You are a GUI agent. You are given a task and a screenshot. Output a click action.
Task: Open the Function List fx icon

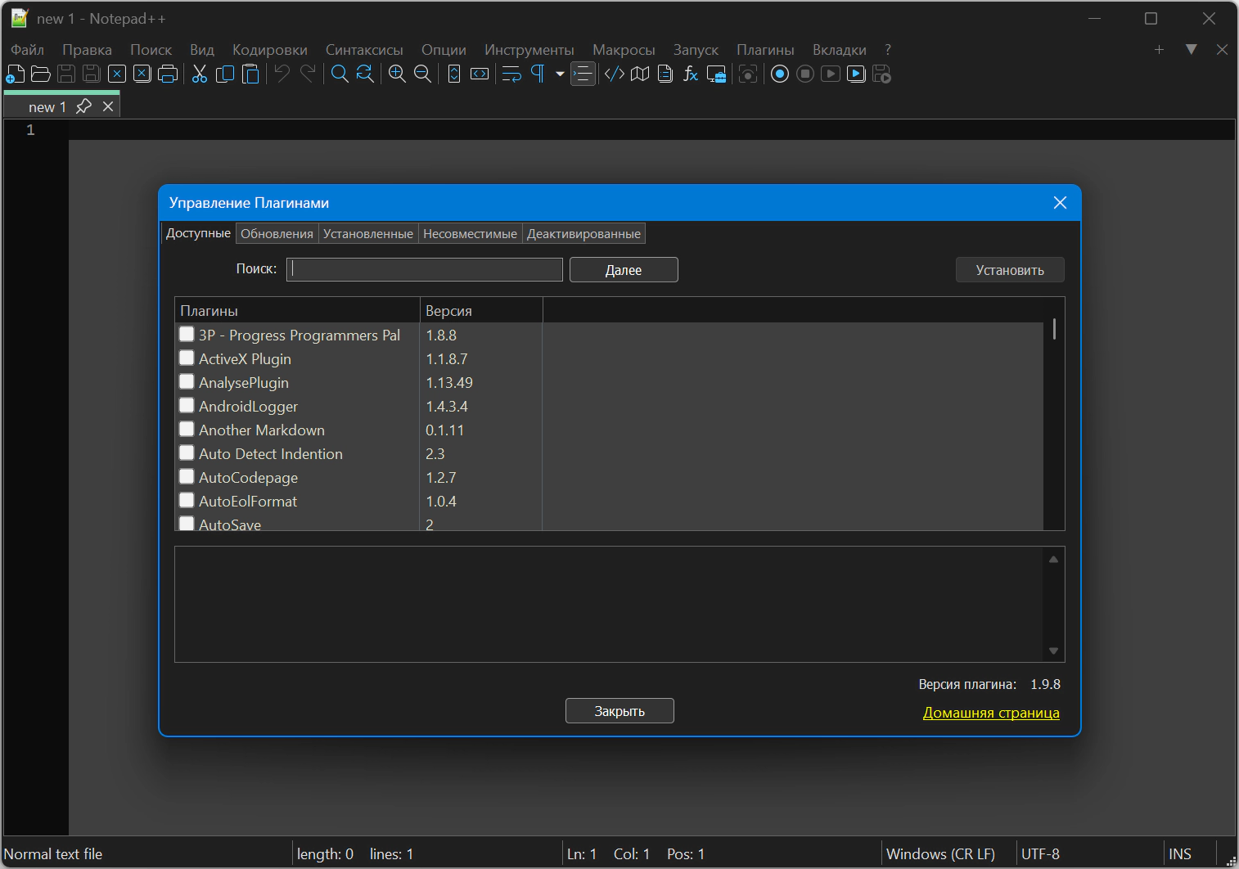(x=691, y=74)
